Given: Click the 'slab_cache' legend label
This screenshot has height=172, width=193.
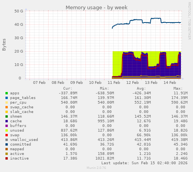Looking at the screenshot, I should pos(22,112).
